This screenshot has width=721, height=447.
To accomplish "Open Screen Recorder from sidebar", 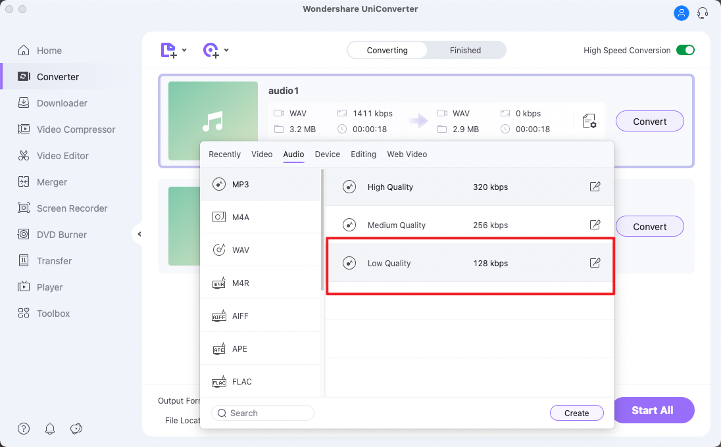I will [x=62, y=208].
